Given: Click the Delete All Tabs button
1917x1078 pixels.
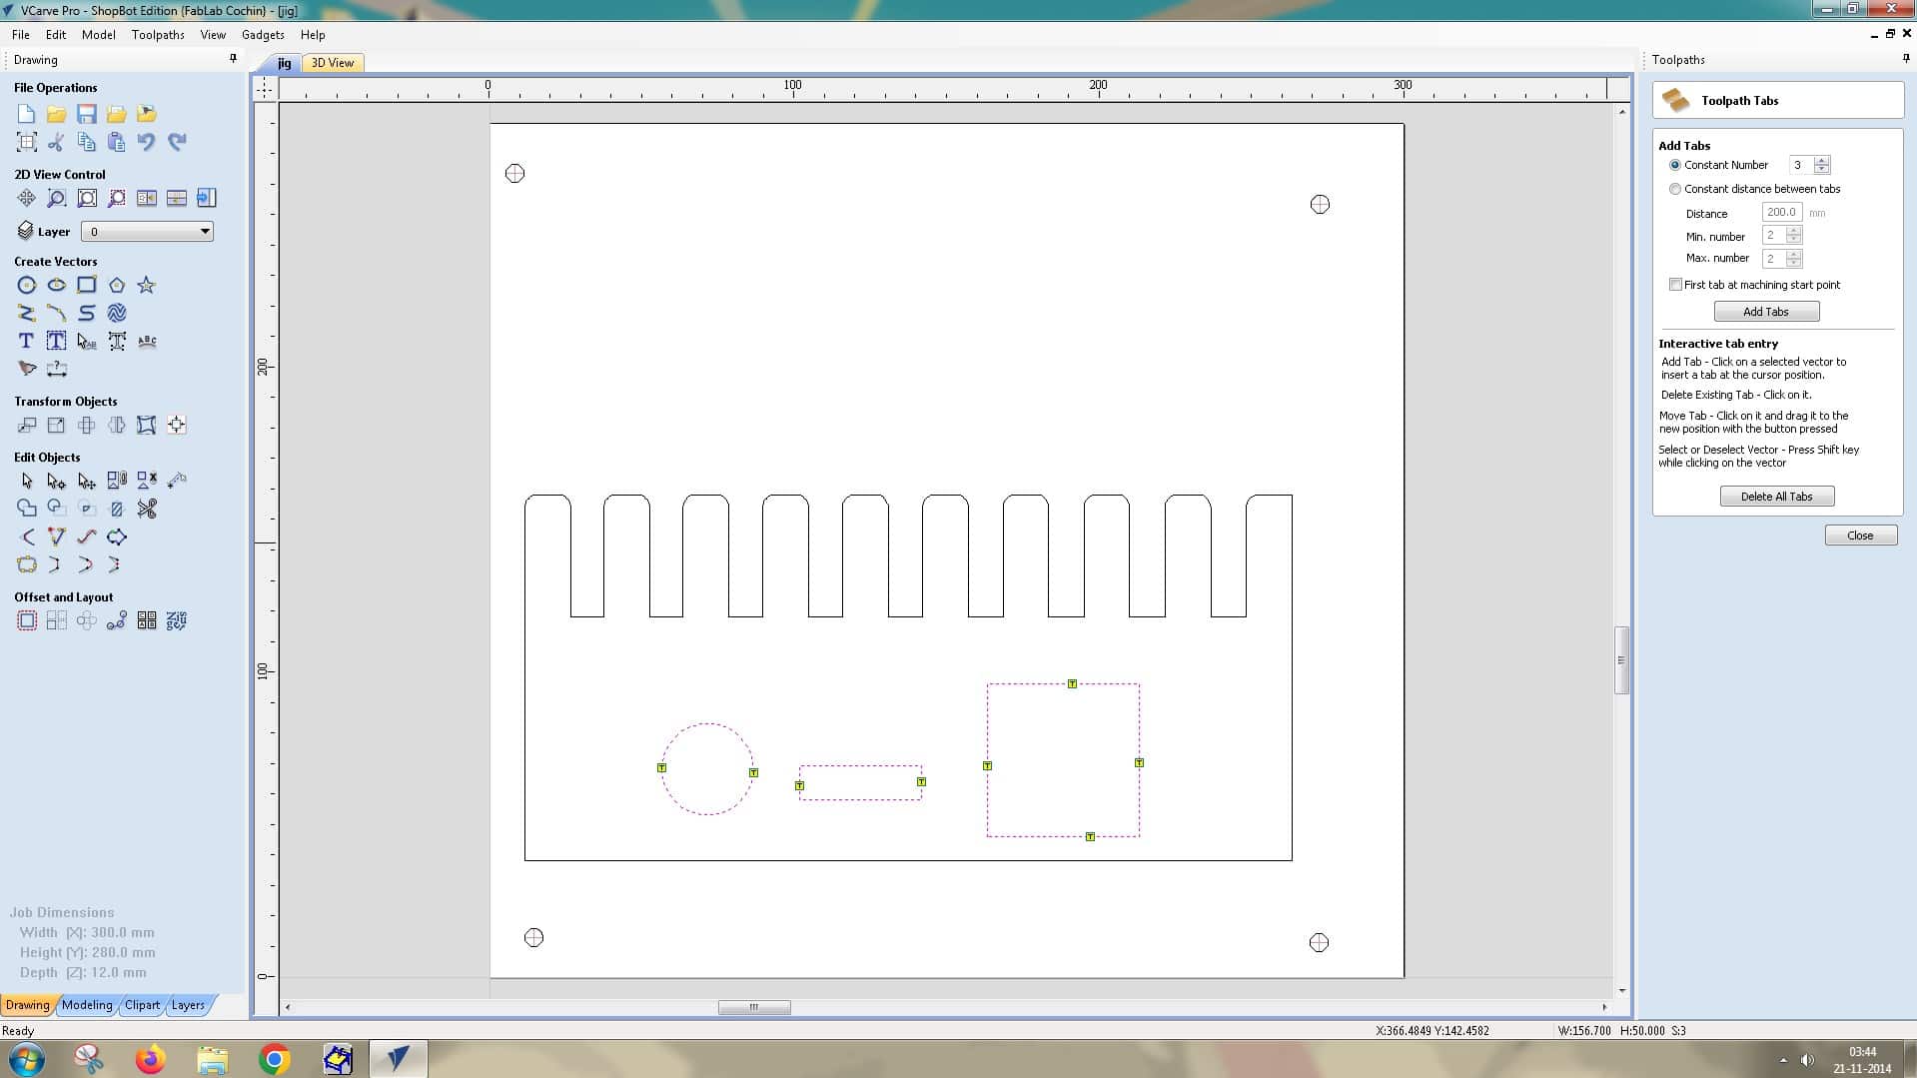Looking at the screenshot, I should (1776, 497).
